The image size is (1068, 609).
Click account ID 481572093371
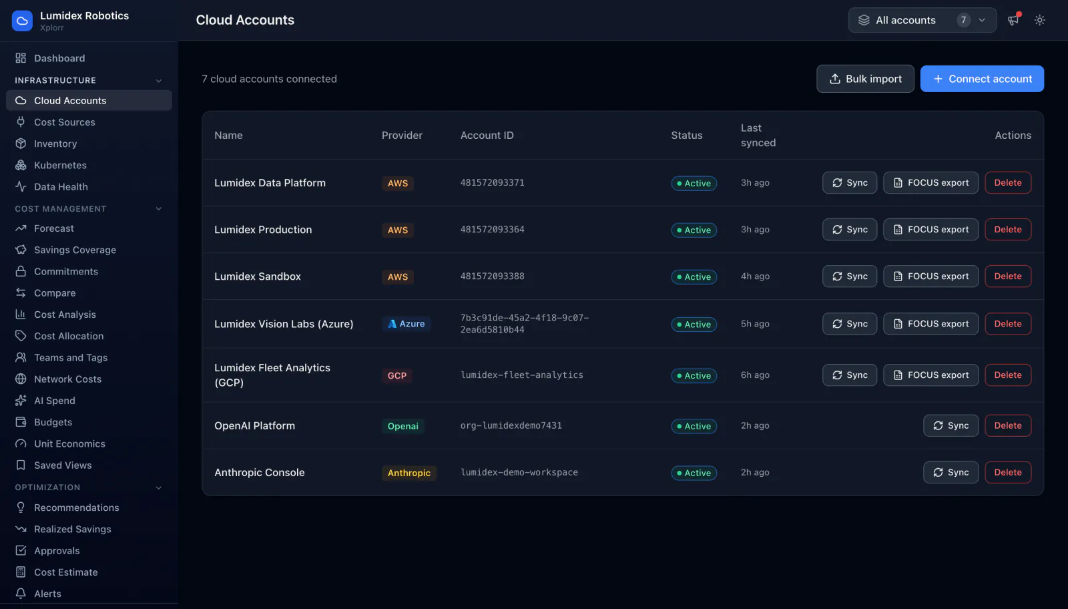coord(493,183)
